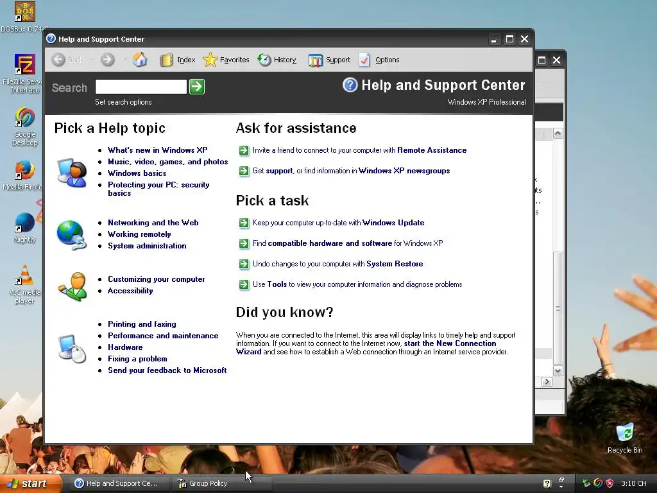Viewport: 657px width, 493px height.
Task: Click the Windows XP newsgroups link
Action: [x=404, y=171]
